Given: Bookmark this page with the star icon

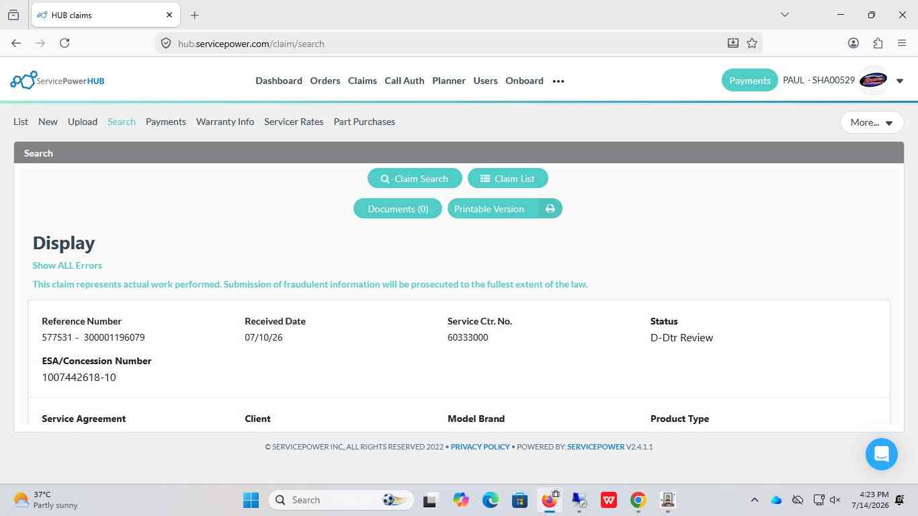Looking at the screenshot, I should coord(752,43).
